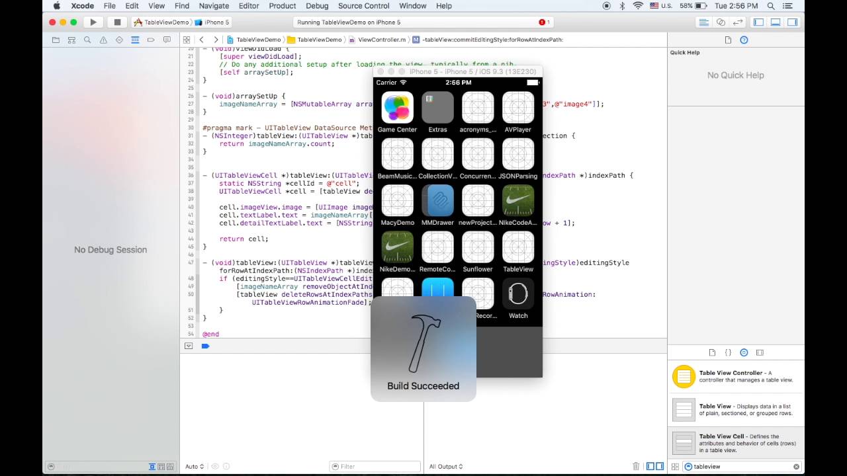
Task: Open the Game Center app in simulator
Action: tap(397, 112)
